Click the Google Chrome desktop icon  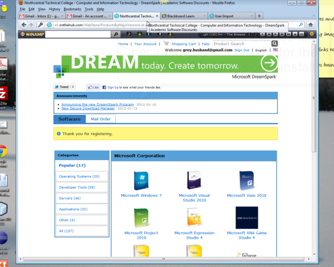3,151
